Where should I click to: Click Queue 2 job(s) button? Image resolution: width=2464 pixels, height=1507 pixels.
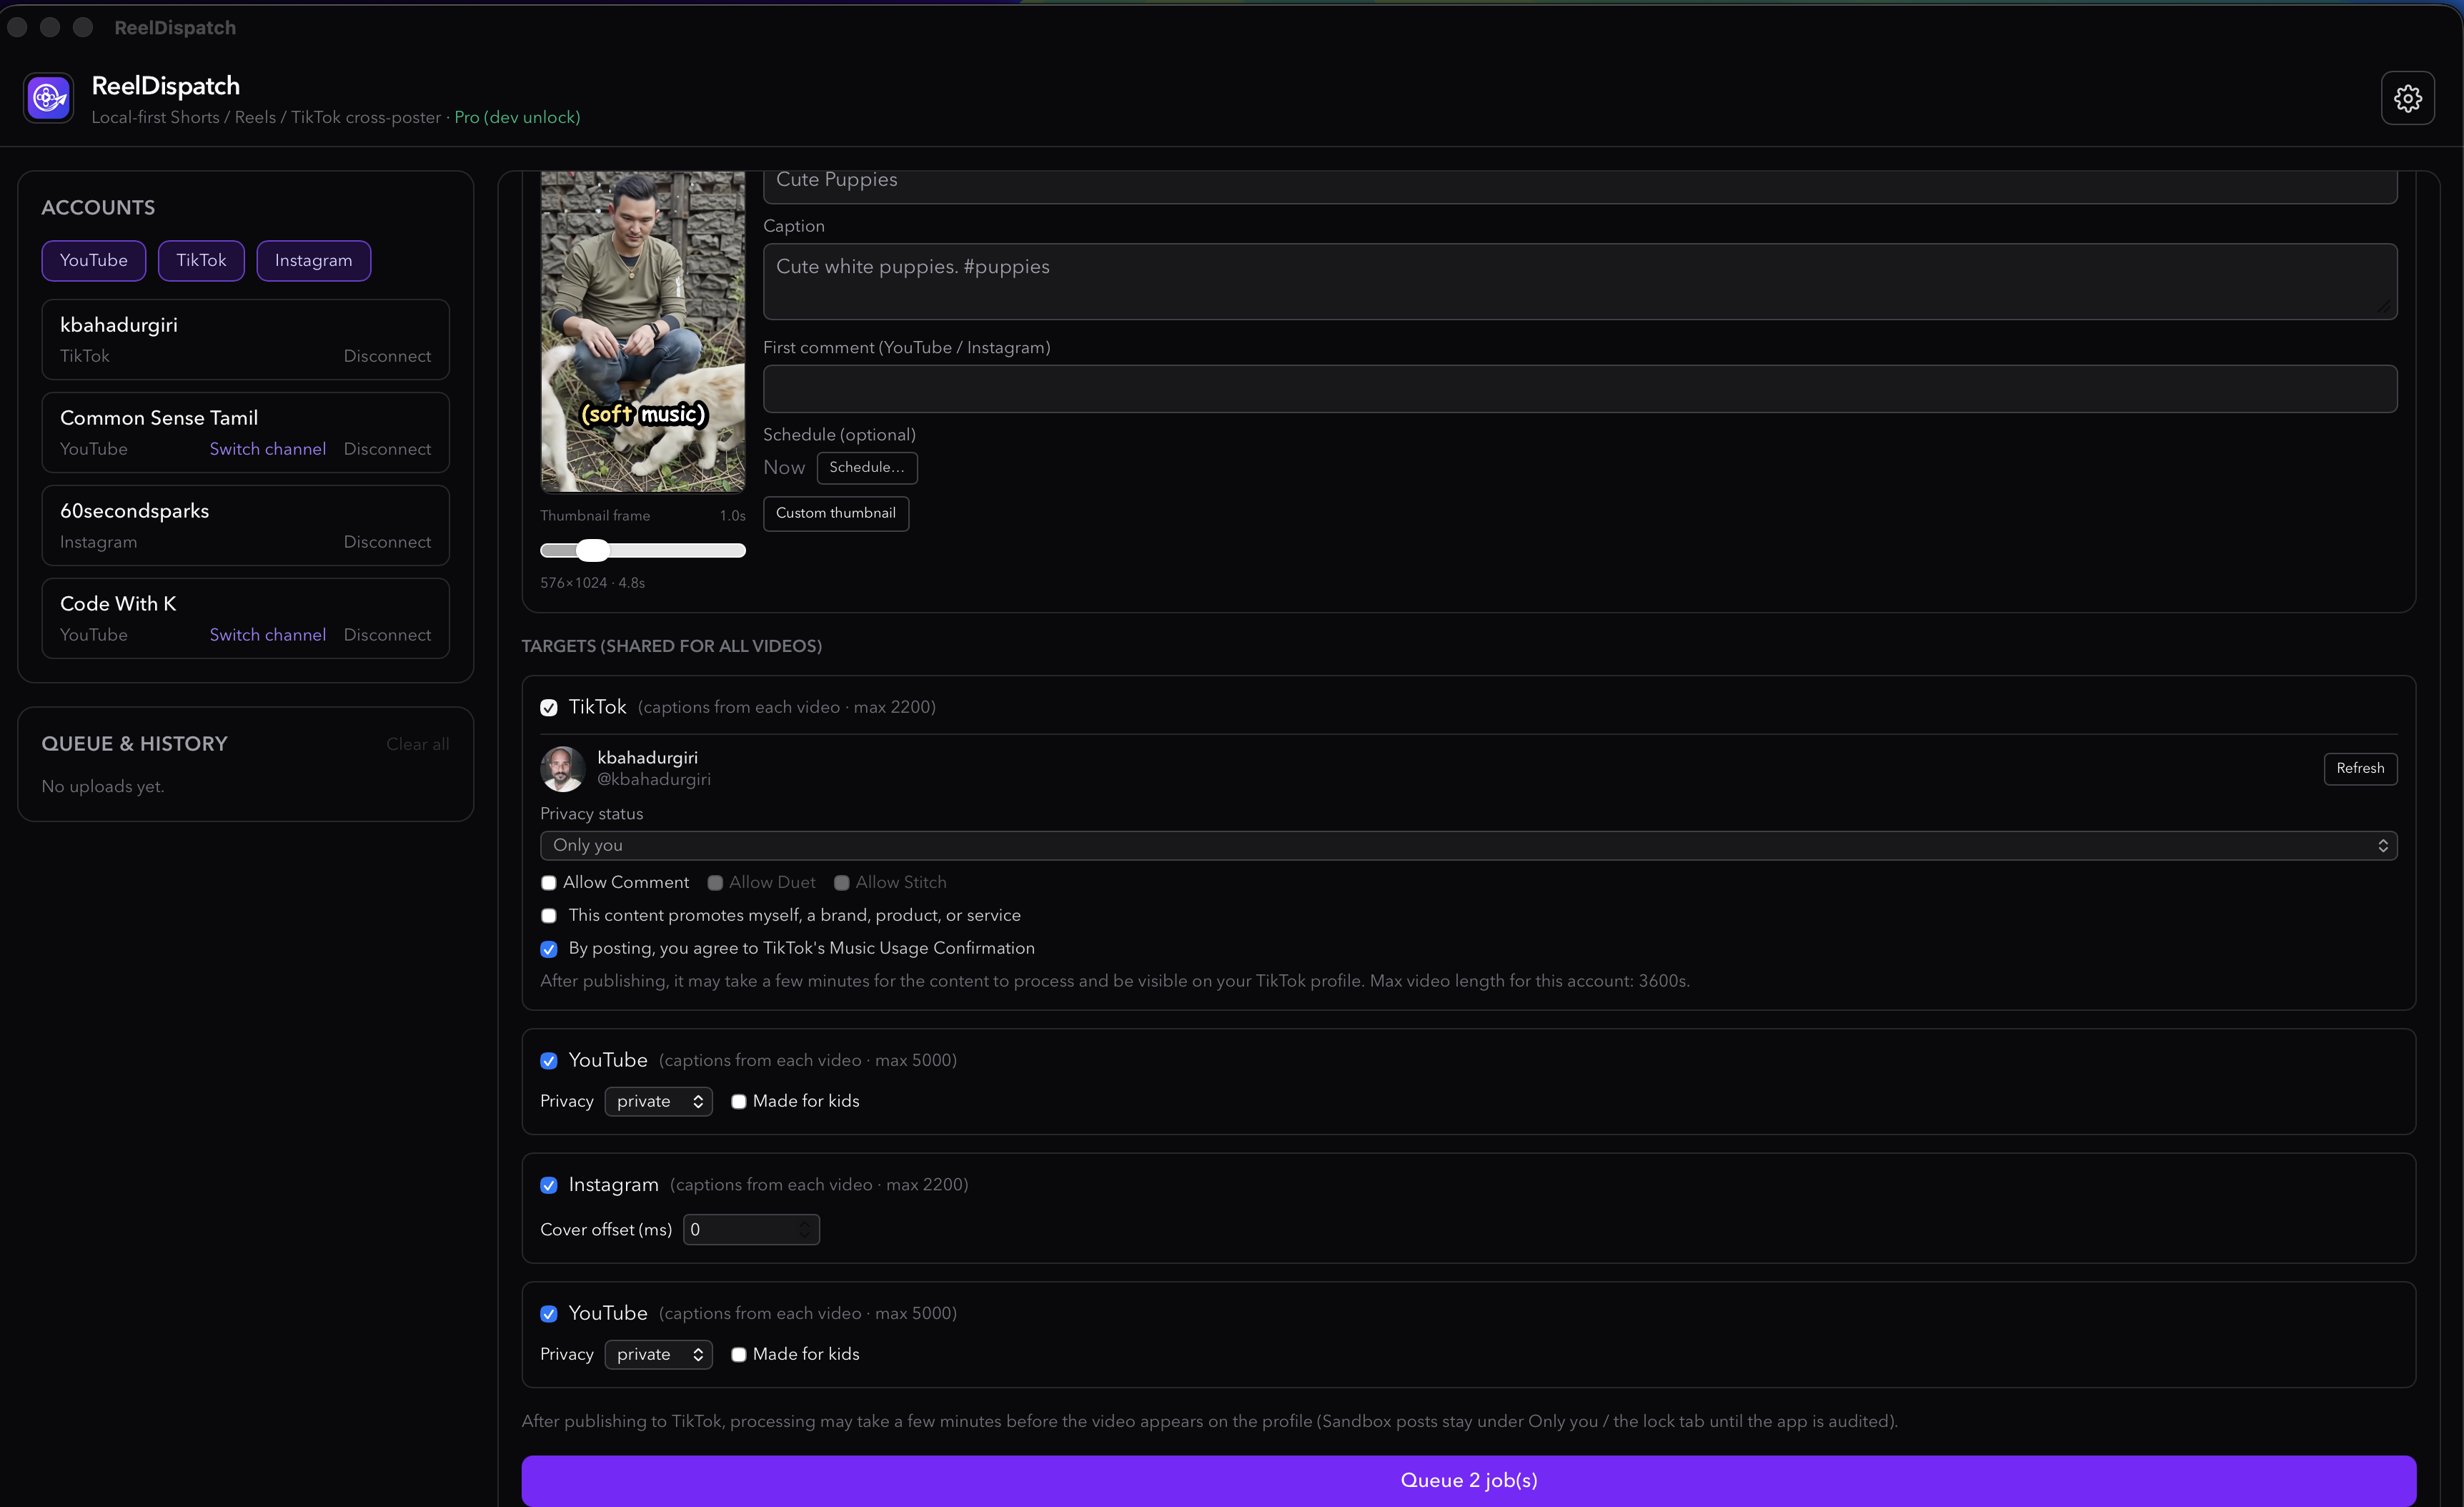tap(1468, 1481)
